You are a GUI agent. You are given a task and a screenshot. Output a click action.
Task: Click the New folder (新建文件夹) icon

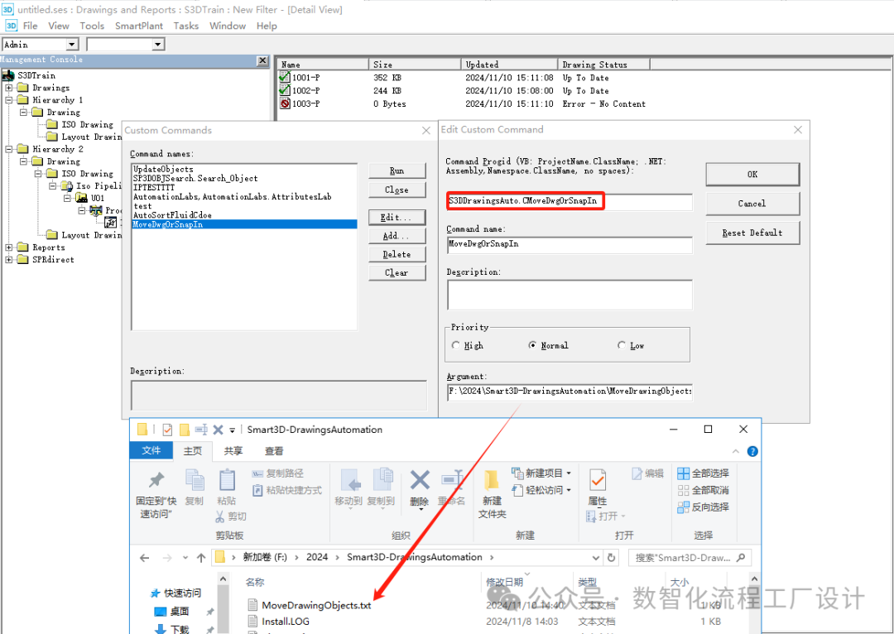pos(492,481)
